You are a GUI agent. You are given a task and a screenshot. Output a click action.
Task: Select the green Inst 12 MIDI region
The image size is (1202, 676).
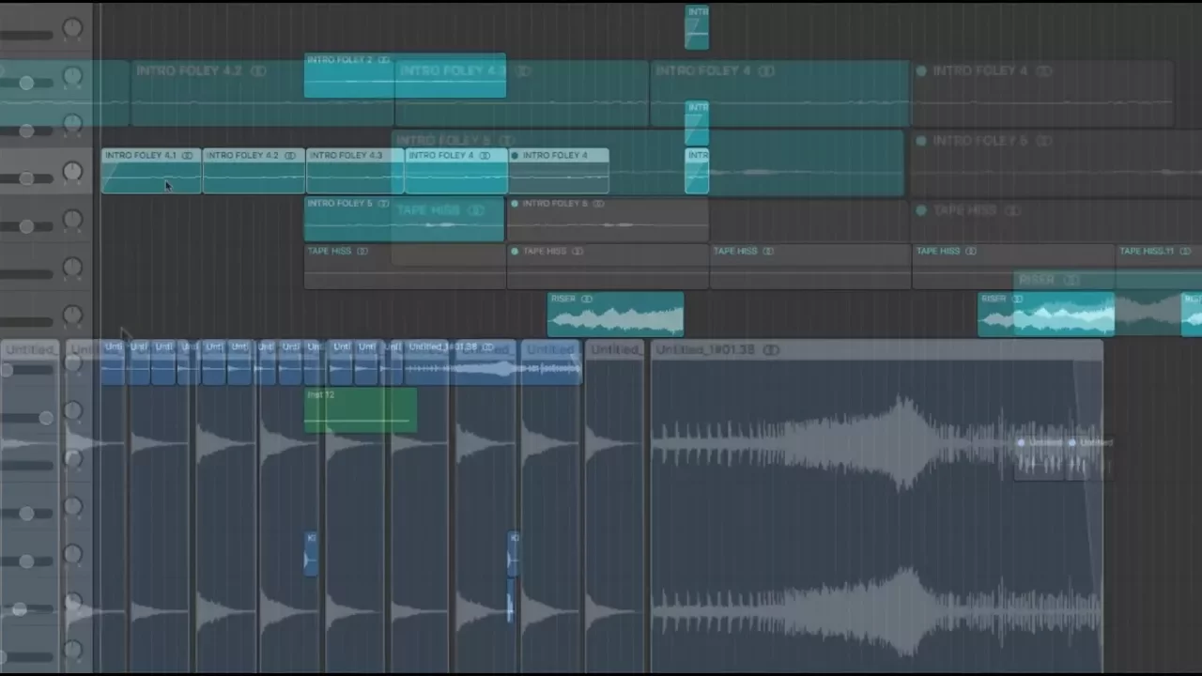pos(361,410)
